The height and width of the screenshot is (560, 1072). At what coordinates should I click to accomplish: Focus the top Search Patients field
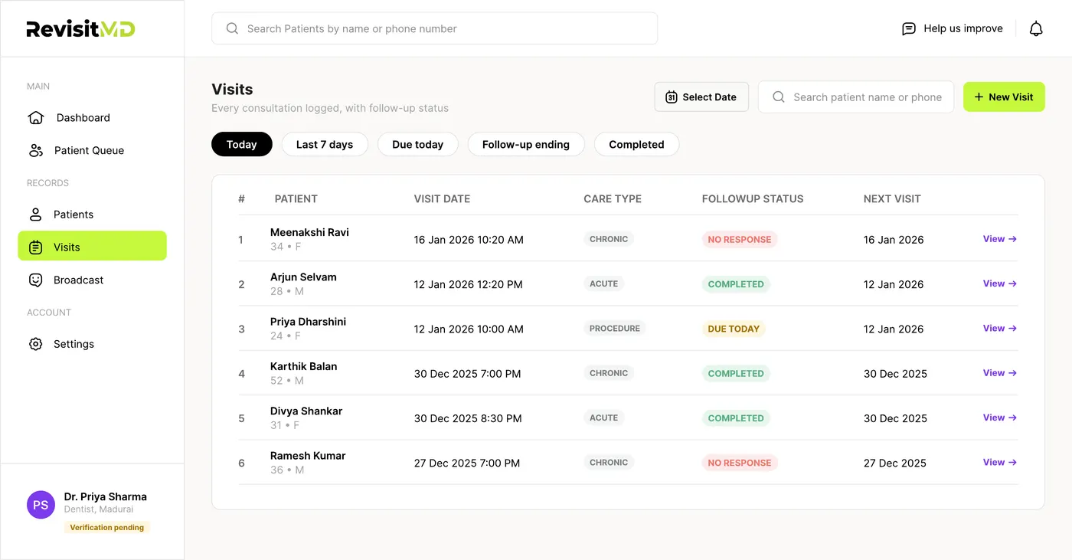434,28
